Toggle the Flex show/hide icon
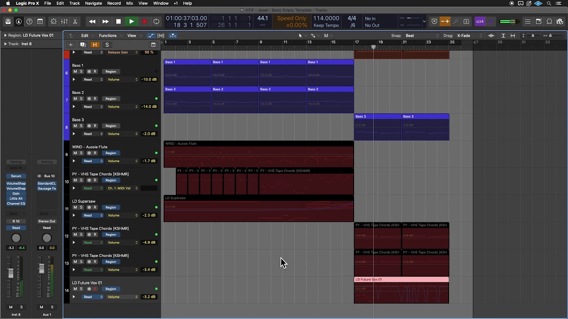The width and height of the screenshot is (568, 319). click(x=161, y=35)
